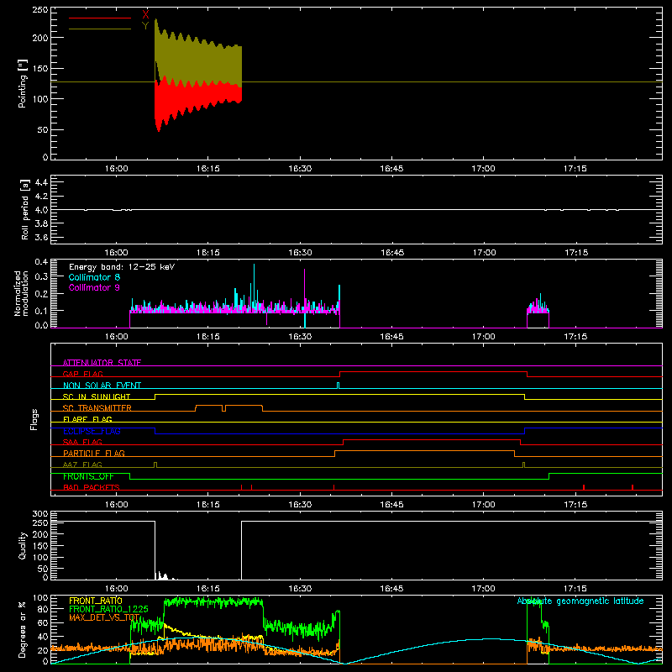
Task: Click the 16:30 tick under Pointing plot
Action: pyautogui.click(x=300, y=169)
